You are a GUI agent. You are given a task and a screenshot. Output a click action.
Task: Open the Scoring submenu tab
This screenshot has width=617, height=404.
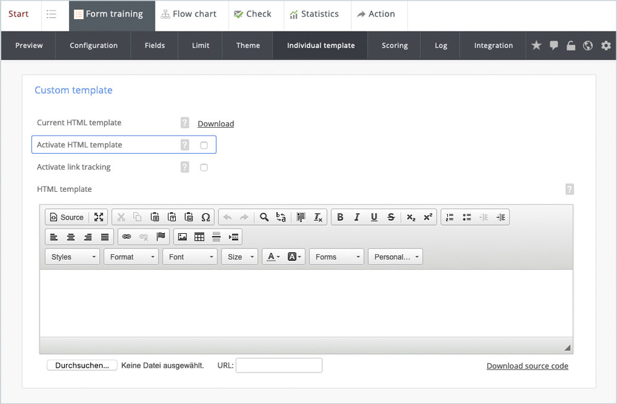coord(394,46)
